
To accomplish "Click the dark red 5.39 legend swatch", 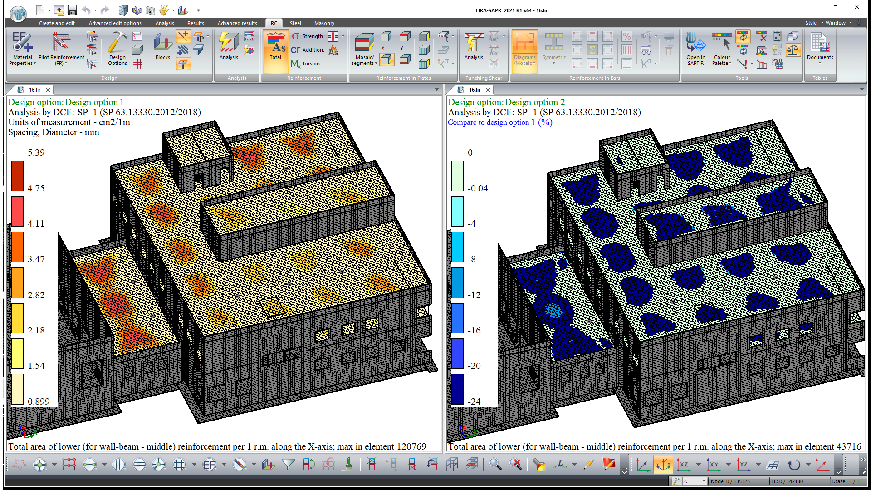I will pos(17,176).
